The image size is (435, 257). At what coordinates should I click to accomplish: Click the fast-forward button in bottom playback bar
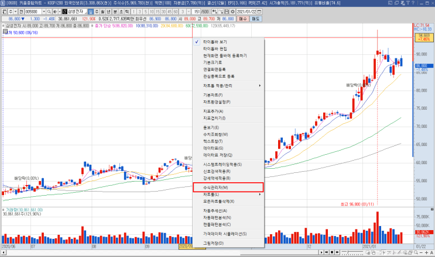(337, 252)
